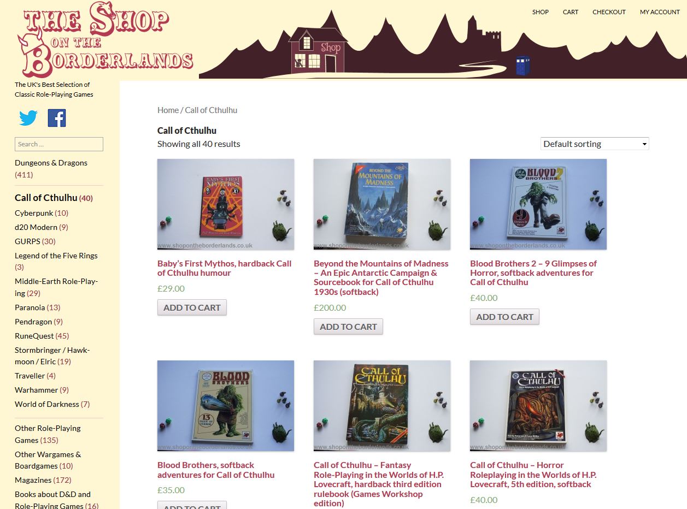Open Blood Brothers 2 cover thumbnail
This screenshot has height=509, width=687.
click(x=538, y=204)
